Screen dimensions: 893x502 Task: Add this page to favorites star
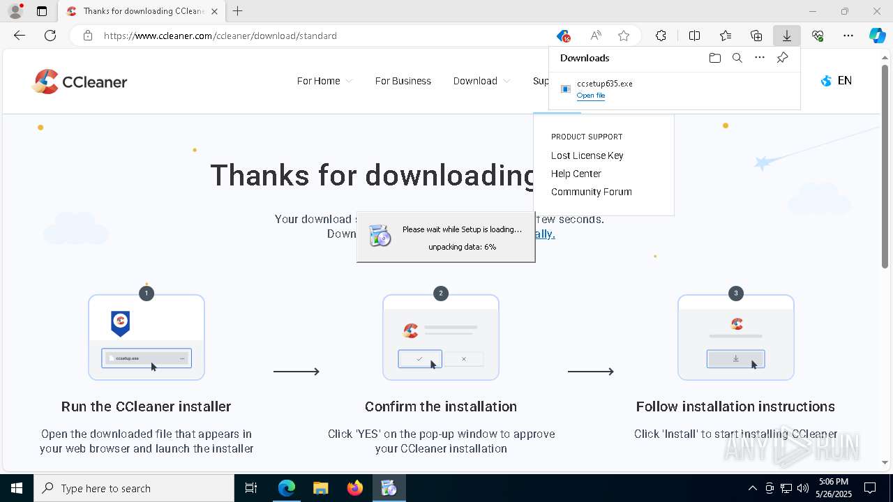point(624,36)
